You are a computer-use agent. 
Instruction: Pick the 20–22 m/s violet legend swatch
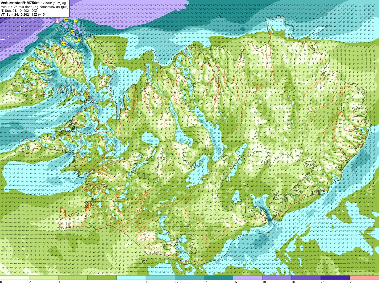point(306,278)
